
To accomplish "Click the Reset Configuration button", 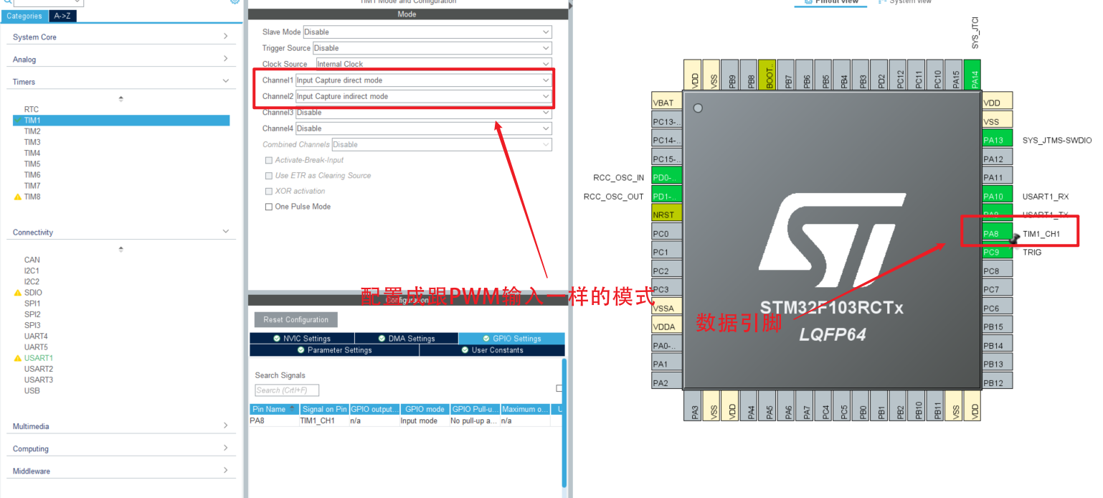I will click(295, 320).
